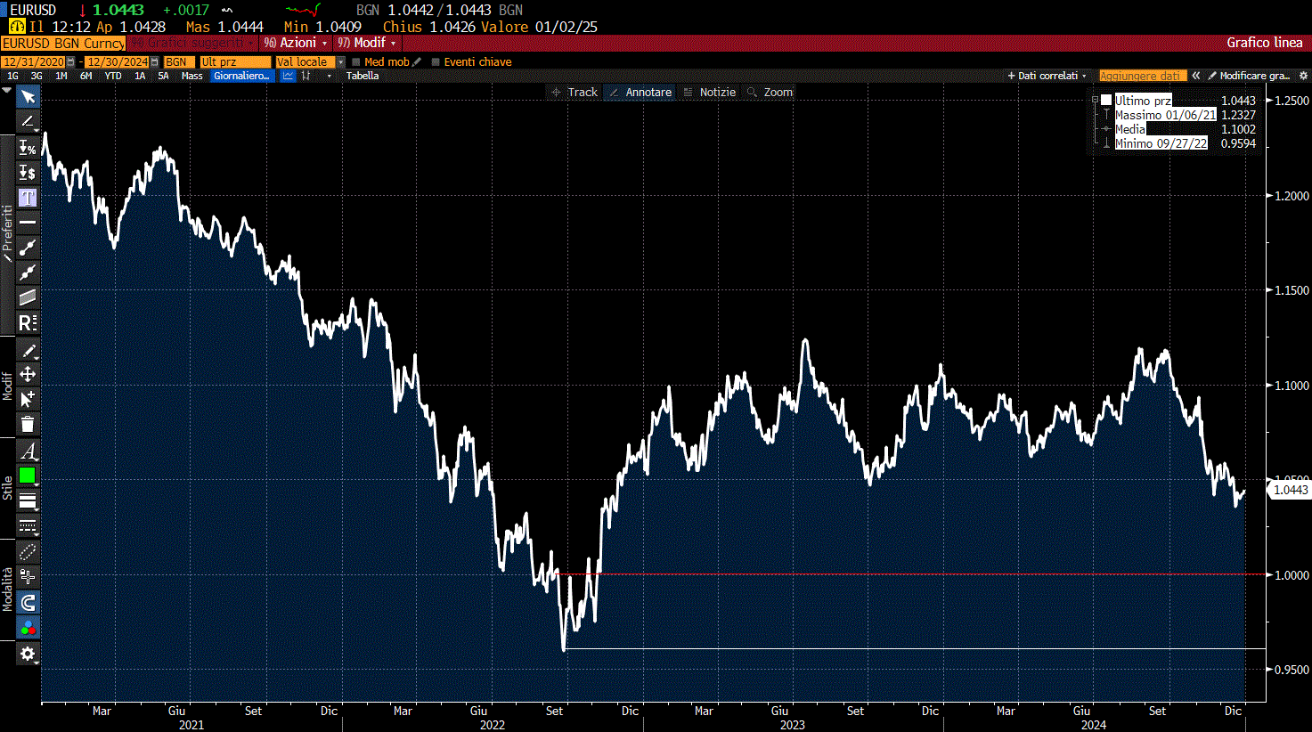Screen dimensions: 1312x732
Task: Open the 97) Modif dropdown menu
Action: click(x=366, y=43)
